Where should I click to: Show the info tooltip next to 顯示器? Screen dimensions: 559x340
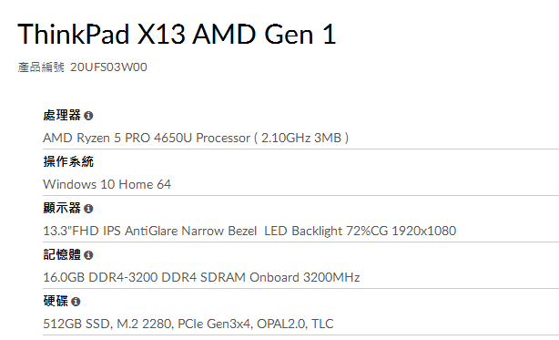(88, 209)
